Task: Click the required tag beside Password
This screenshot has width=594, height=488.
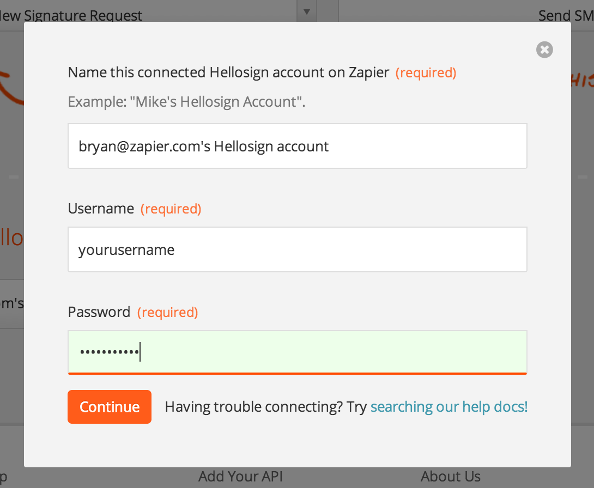Action: click(167, 312)
